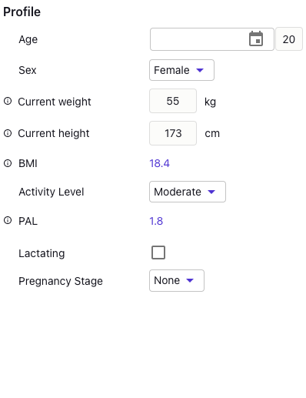Viewport: 306px width, 398px height.
Task: Expand the Activity Level dropdown showing Moderate
Action: 188,192
